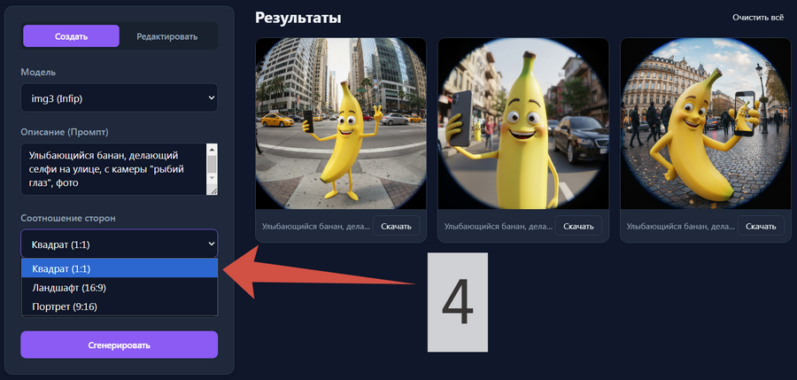Click the caption text under the first image
The height and width of the screenshot is (380, 797).
click(x=314, y=227)
